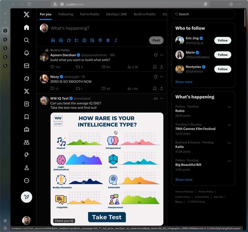Open Lists icon in sidebar
This screenshot has width=248, height=232.
[x=26, y=104]
